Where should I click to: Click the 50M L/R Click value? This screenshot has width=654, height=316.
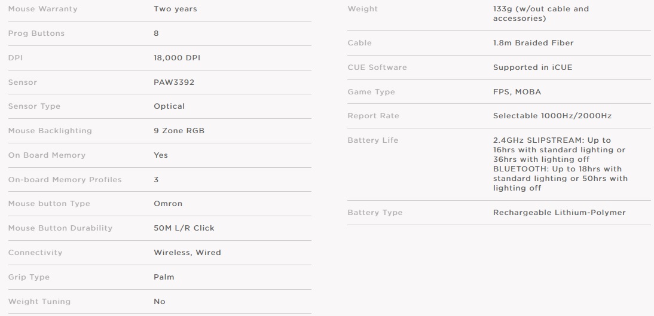[x=184, y=228]
